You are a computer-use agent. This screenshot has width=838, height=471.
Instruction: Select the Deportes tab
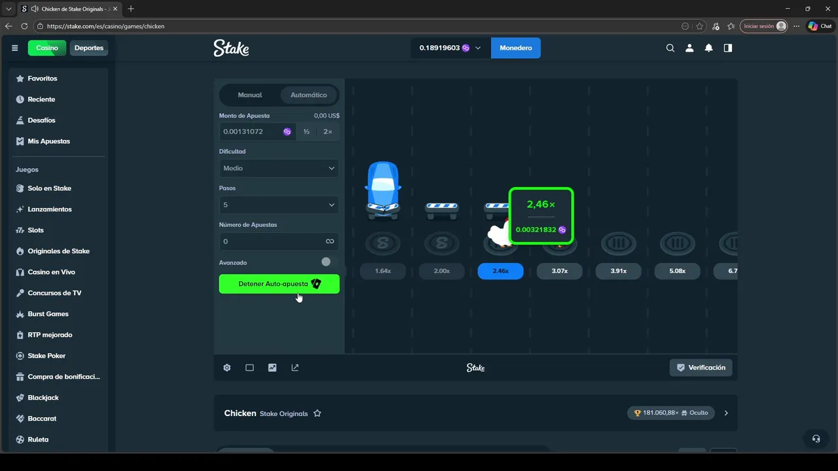[x=89, y=48]
